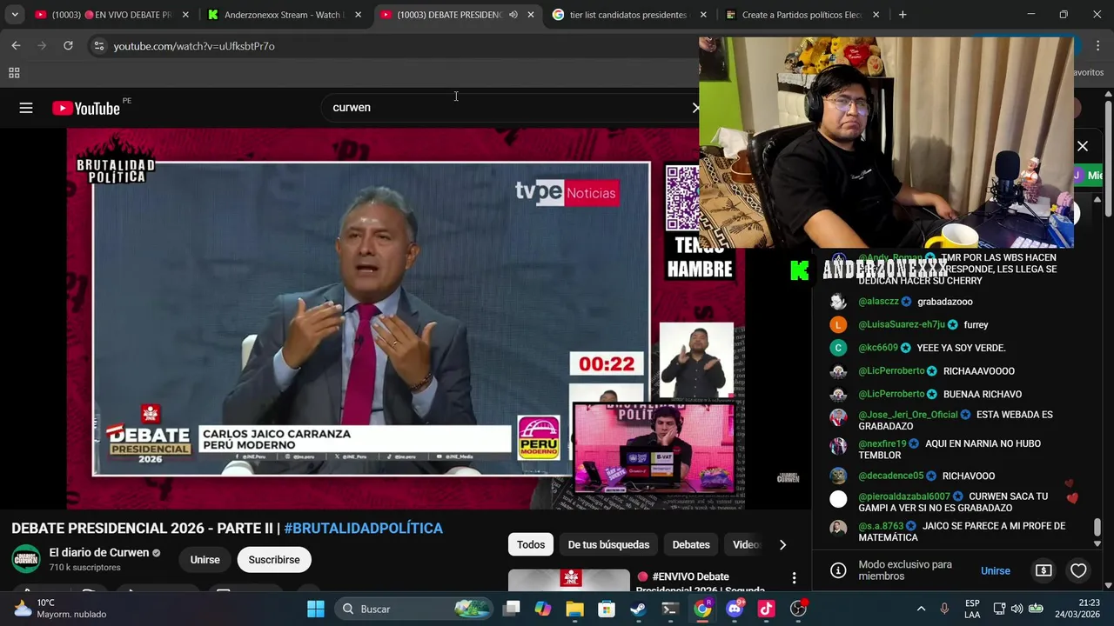Viewport: 1114px width, 626px height.
Task: Click username @decadence05 in chat
Action: pos(891,476)
